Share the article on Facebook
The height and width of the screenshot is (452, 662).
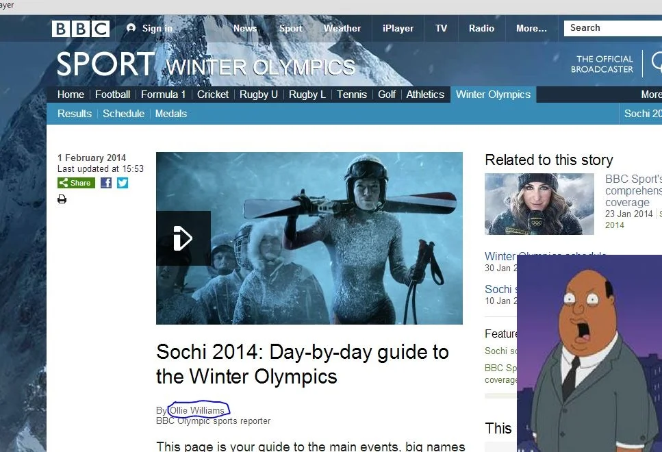point(106,183)
